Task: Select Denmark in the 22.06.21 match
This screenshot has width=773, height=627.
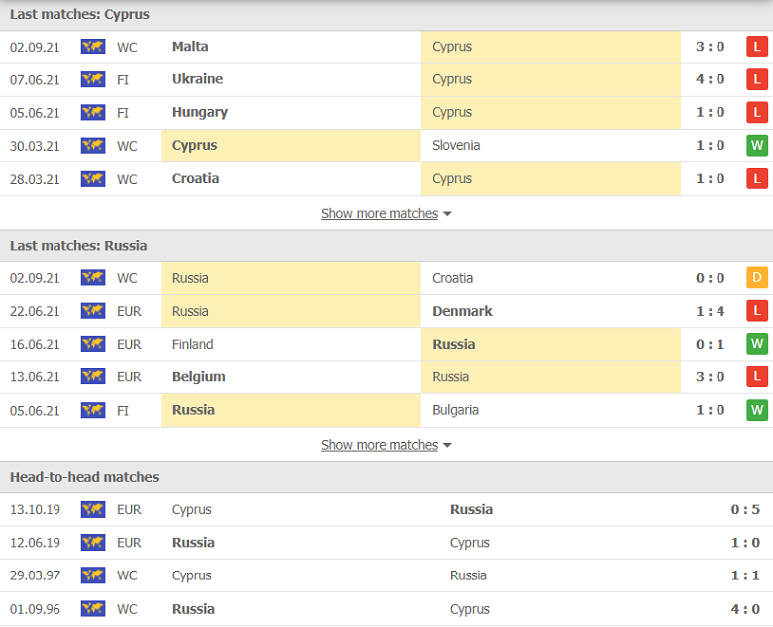Action: coord(463,311)
